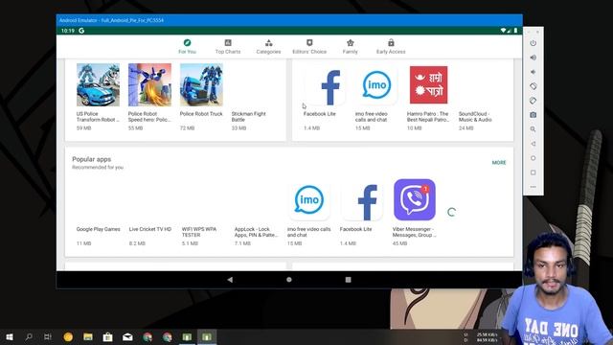
Task: Click the emulator volume down icon
Action: [533, 72]
